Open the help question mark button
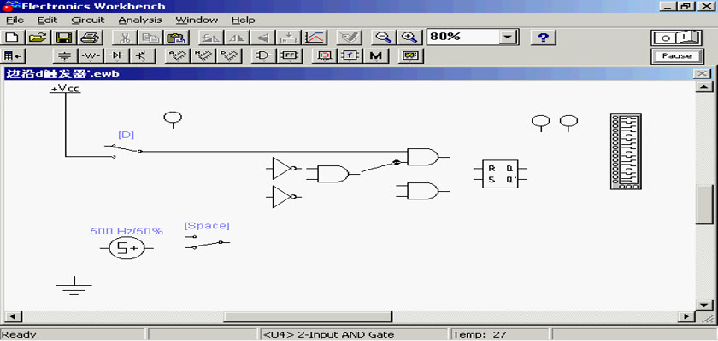 point(543,37)
